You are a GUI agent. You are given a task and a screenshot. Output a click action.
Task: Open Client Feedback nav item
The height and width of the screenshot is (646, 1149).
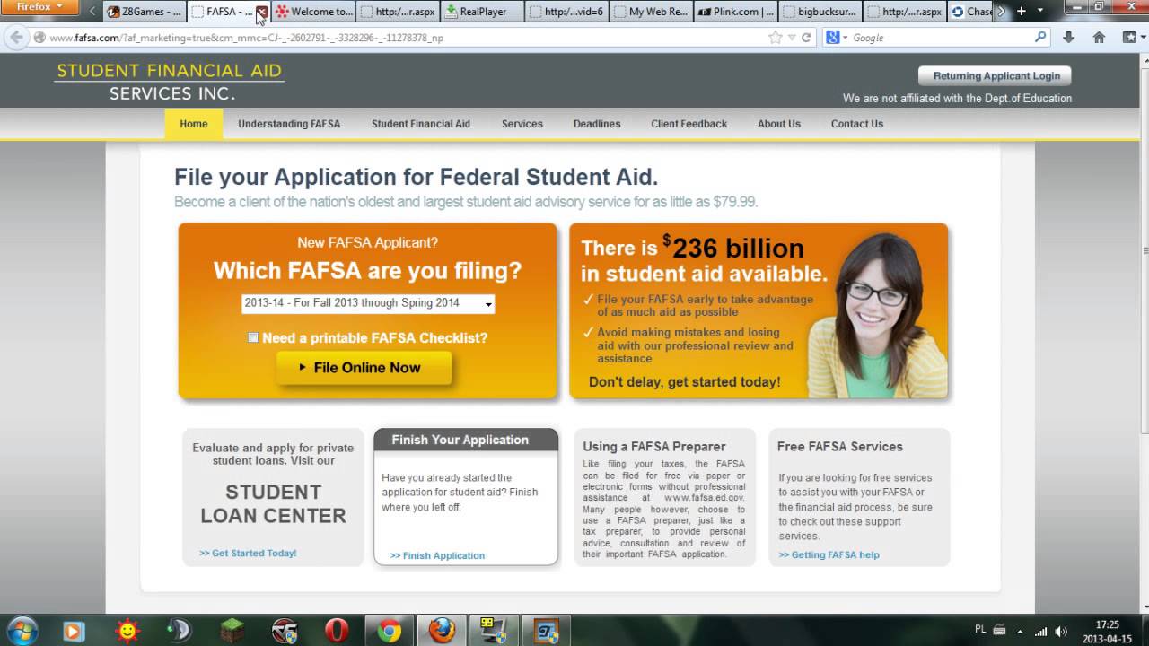point(689,124)
